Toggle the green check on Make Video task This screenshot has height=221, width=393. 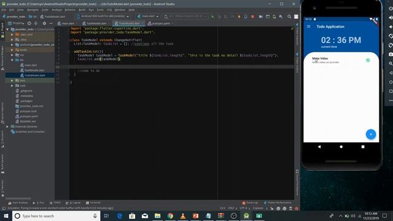368,60
